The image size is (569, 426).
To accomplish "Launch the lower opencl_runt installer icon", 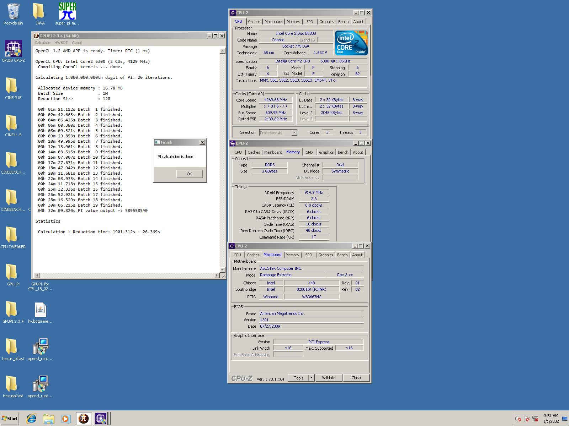I will (x=40, y=387).
